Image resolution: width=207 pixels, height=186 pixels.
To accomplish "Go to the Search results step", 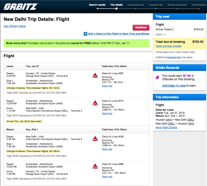I will [97, 5].
